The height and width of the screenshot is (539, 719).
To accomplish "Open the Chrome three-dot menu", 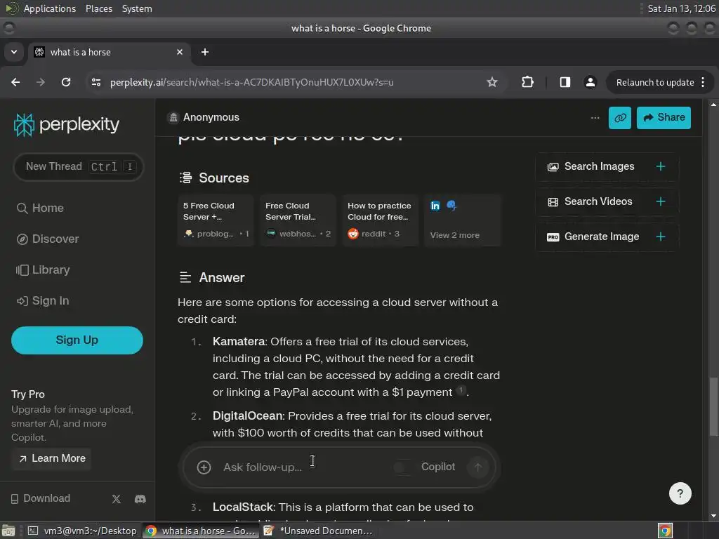I will coord(703,82).
